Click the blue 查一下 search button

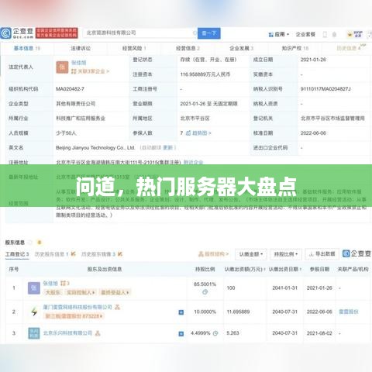(209, 33)
